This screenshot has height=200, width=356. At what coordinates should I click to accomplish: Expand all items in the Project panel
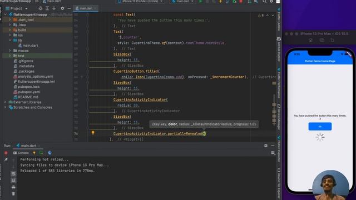[47, 8]
